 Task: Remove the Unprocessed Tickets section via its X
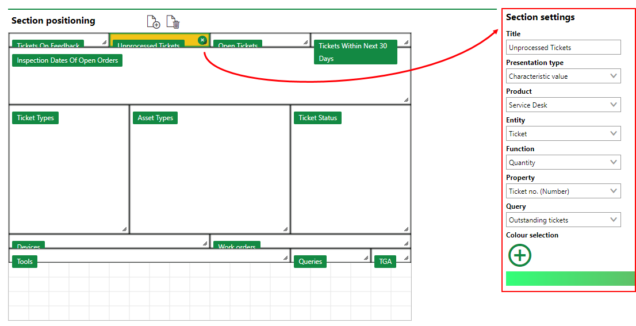[202, 40]
